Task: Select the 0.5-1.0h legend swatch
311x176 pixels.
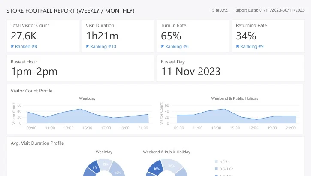Action: [x=216, y=169]
